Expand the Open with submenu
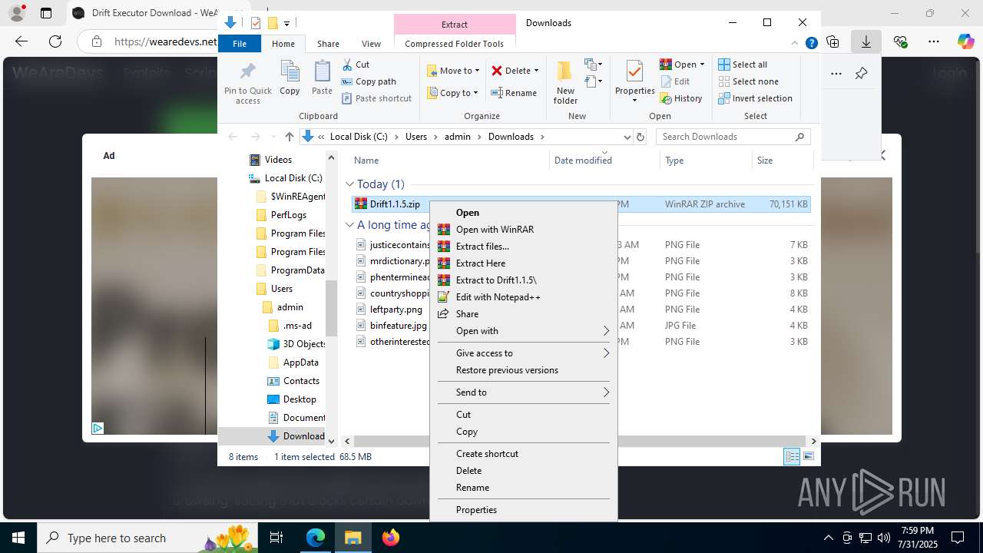 coord(523,331)
